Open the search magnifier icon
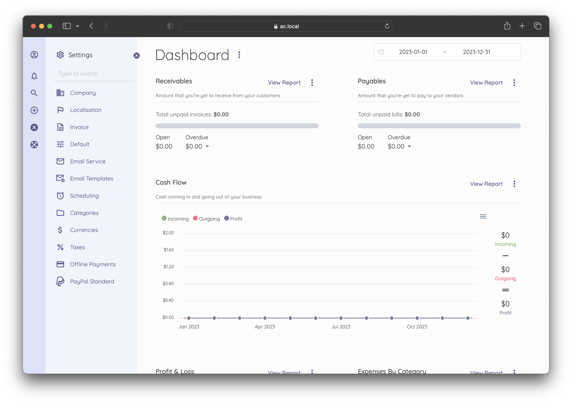 (34, 93)
